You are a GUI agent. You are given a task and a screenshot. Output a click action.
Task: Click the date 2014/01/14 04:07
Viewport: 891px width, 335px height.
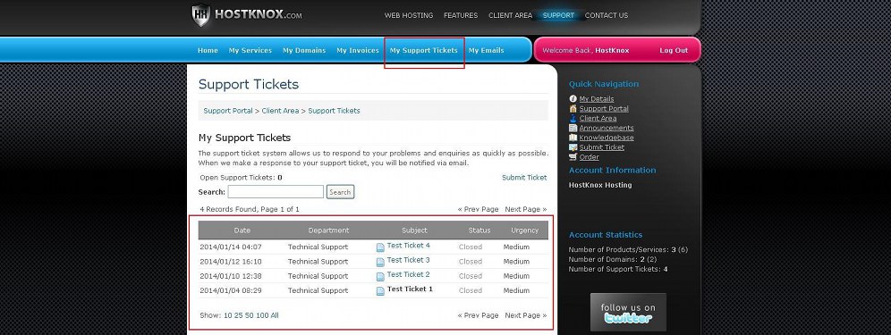coord(231,247)
